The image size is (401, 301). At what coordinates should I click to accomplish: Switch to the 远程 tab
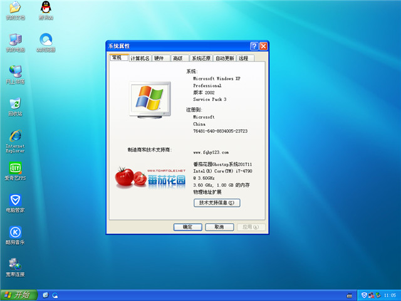(x=246, y=58)
